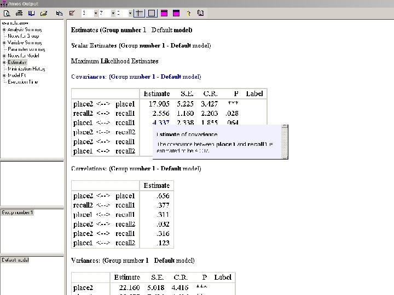Click the blue Covariances heading link
The height and width of the screenshot is (295, 394).
coord(136,76)
